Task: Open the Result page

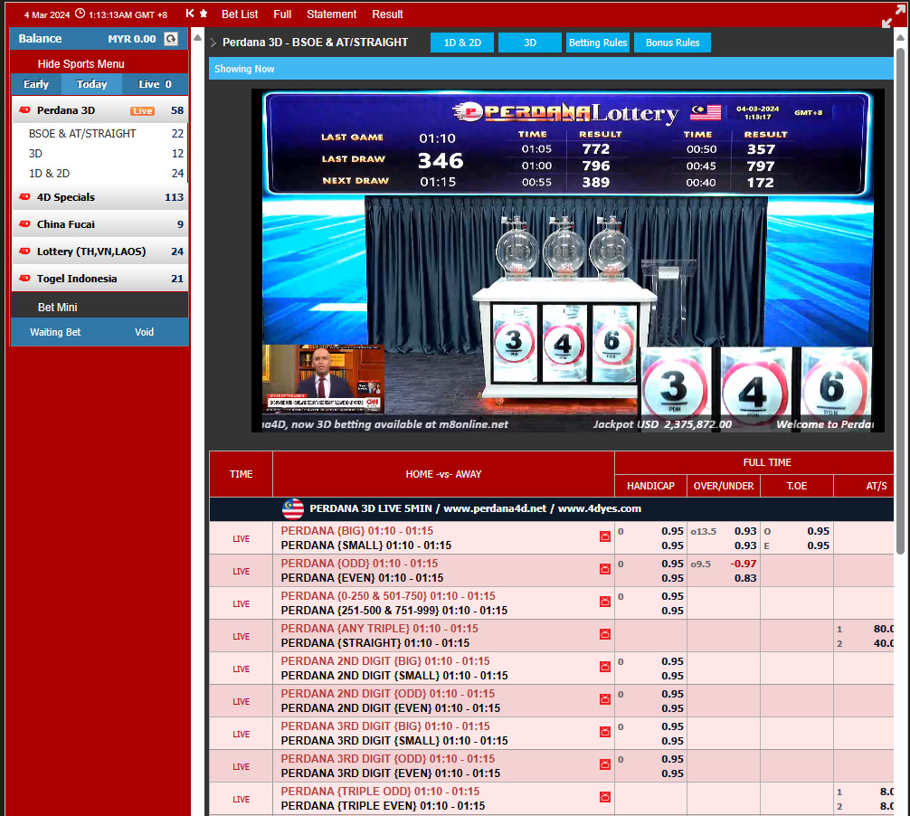Action: click(388, 14)
